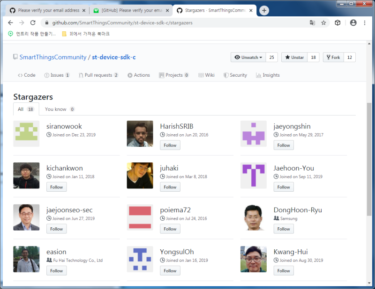Open the Wiki tab
The height and width of the screenshot is (289, 375).
(x=206, y=75)
